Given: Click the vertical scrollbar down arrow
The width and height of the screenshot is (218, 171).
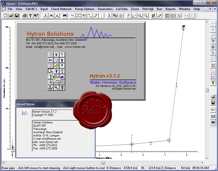Looking at the screenshot, I should click(x=207, y=158).
